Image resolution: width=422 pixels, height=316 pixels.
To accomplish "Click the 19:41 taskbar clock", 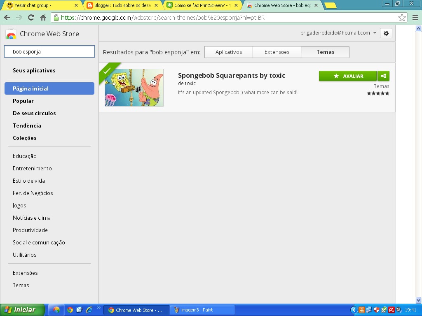I will tap(410, 310).
